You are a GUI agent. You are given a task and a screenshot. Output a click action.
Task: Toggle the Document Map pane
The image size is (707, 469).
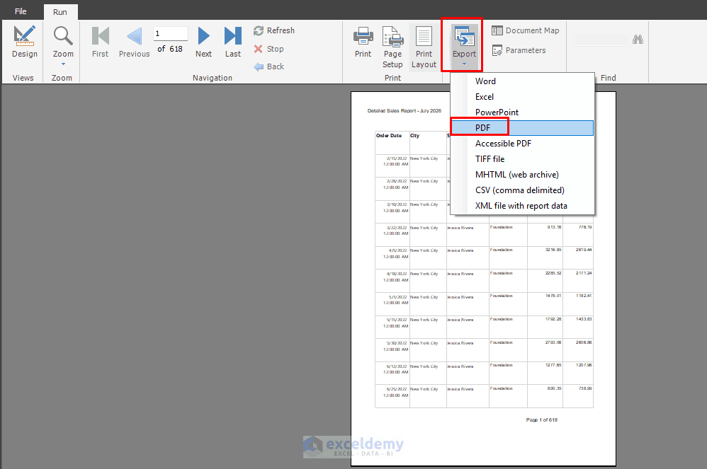pyautogui.click(x=525, y=30)
